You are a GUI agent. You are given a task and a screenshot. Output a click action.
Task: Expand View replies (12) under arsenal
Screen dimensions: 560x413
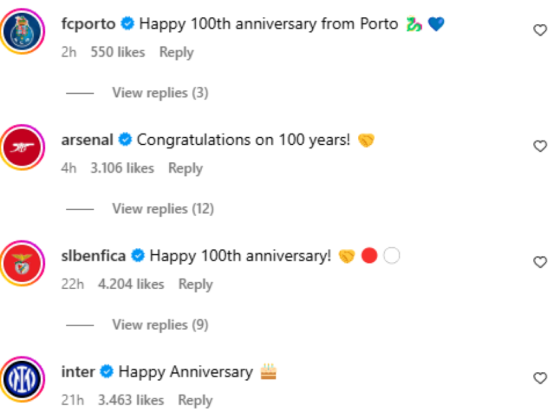[x=163, y=209]
